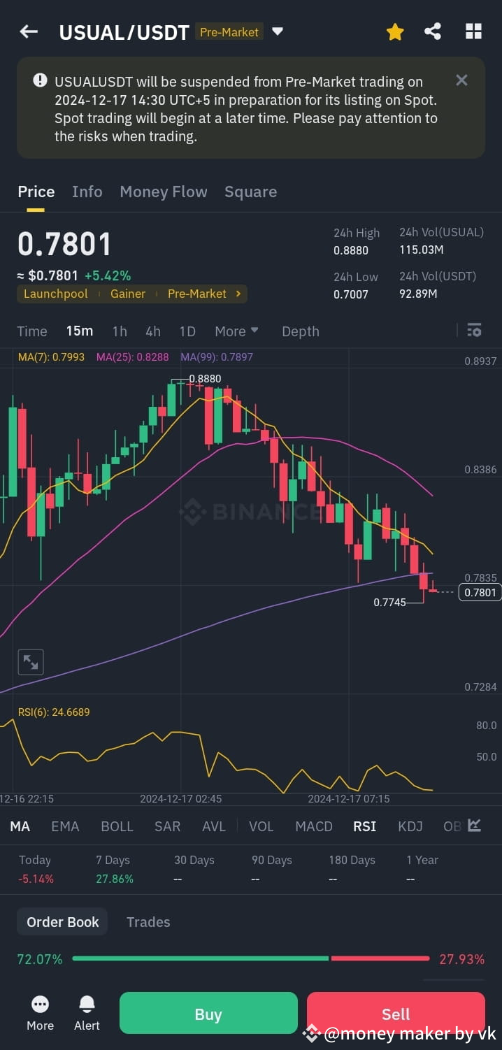The width and height of the screenshot is (502, 1050).
Task: Click the current price tag 0.7801 on axis
Action: [x=480, y=593]
